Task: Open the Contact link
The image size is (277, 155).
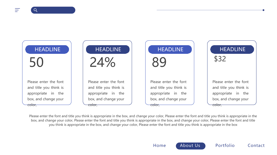Action: pyautogui.click(x=256, y=146)
